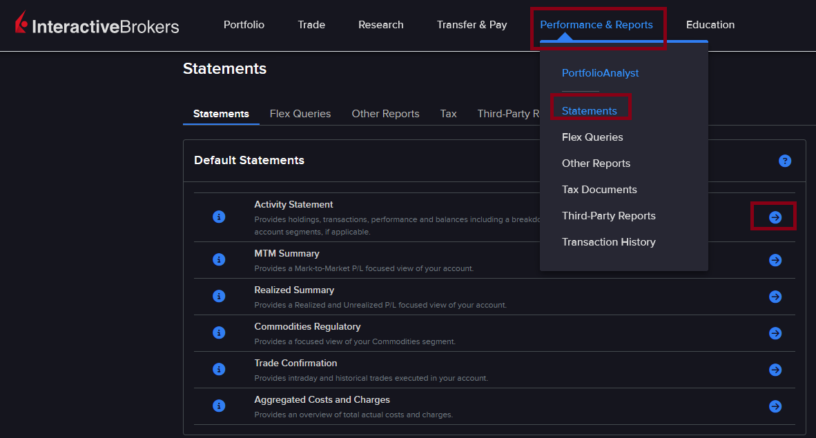Image resolution: width=816 pixels, height=438 pixels.
Task: Run the MTM Summary arrow button
Action: click(x=775, y=260)
